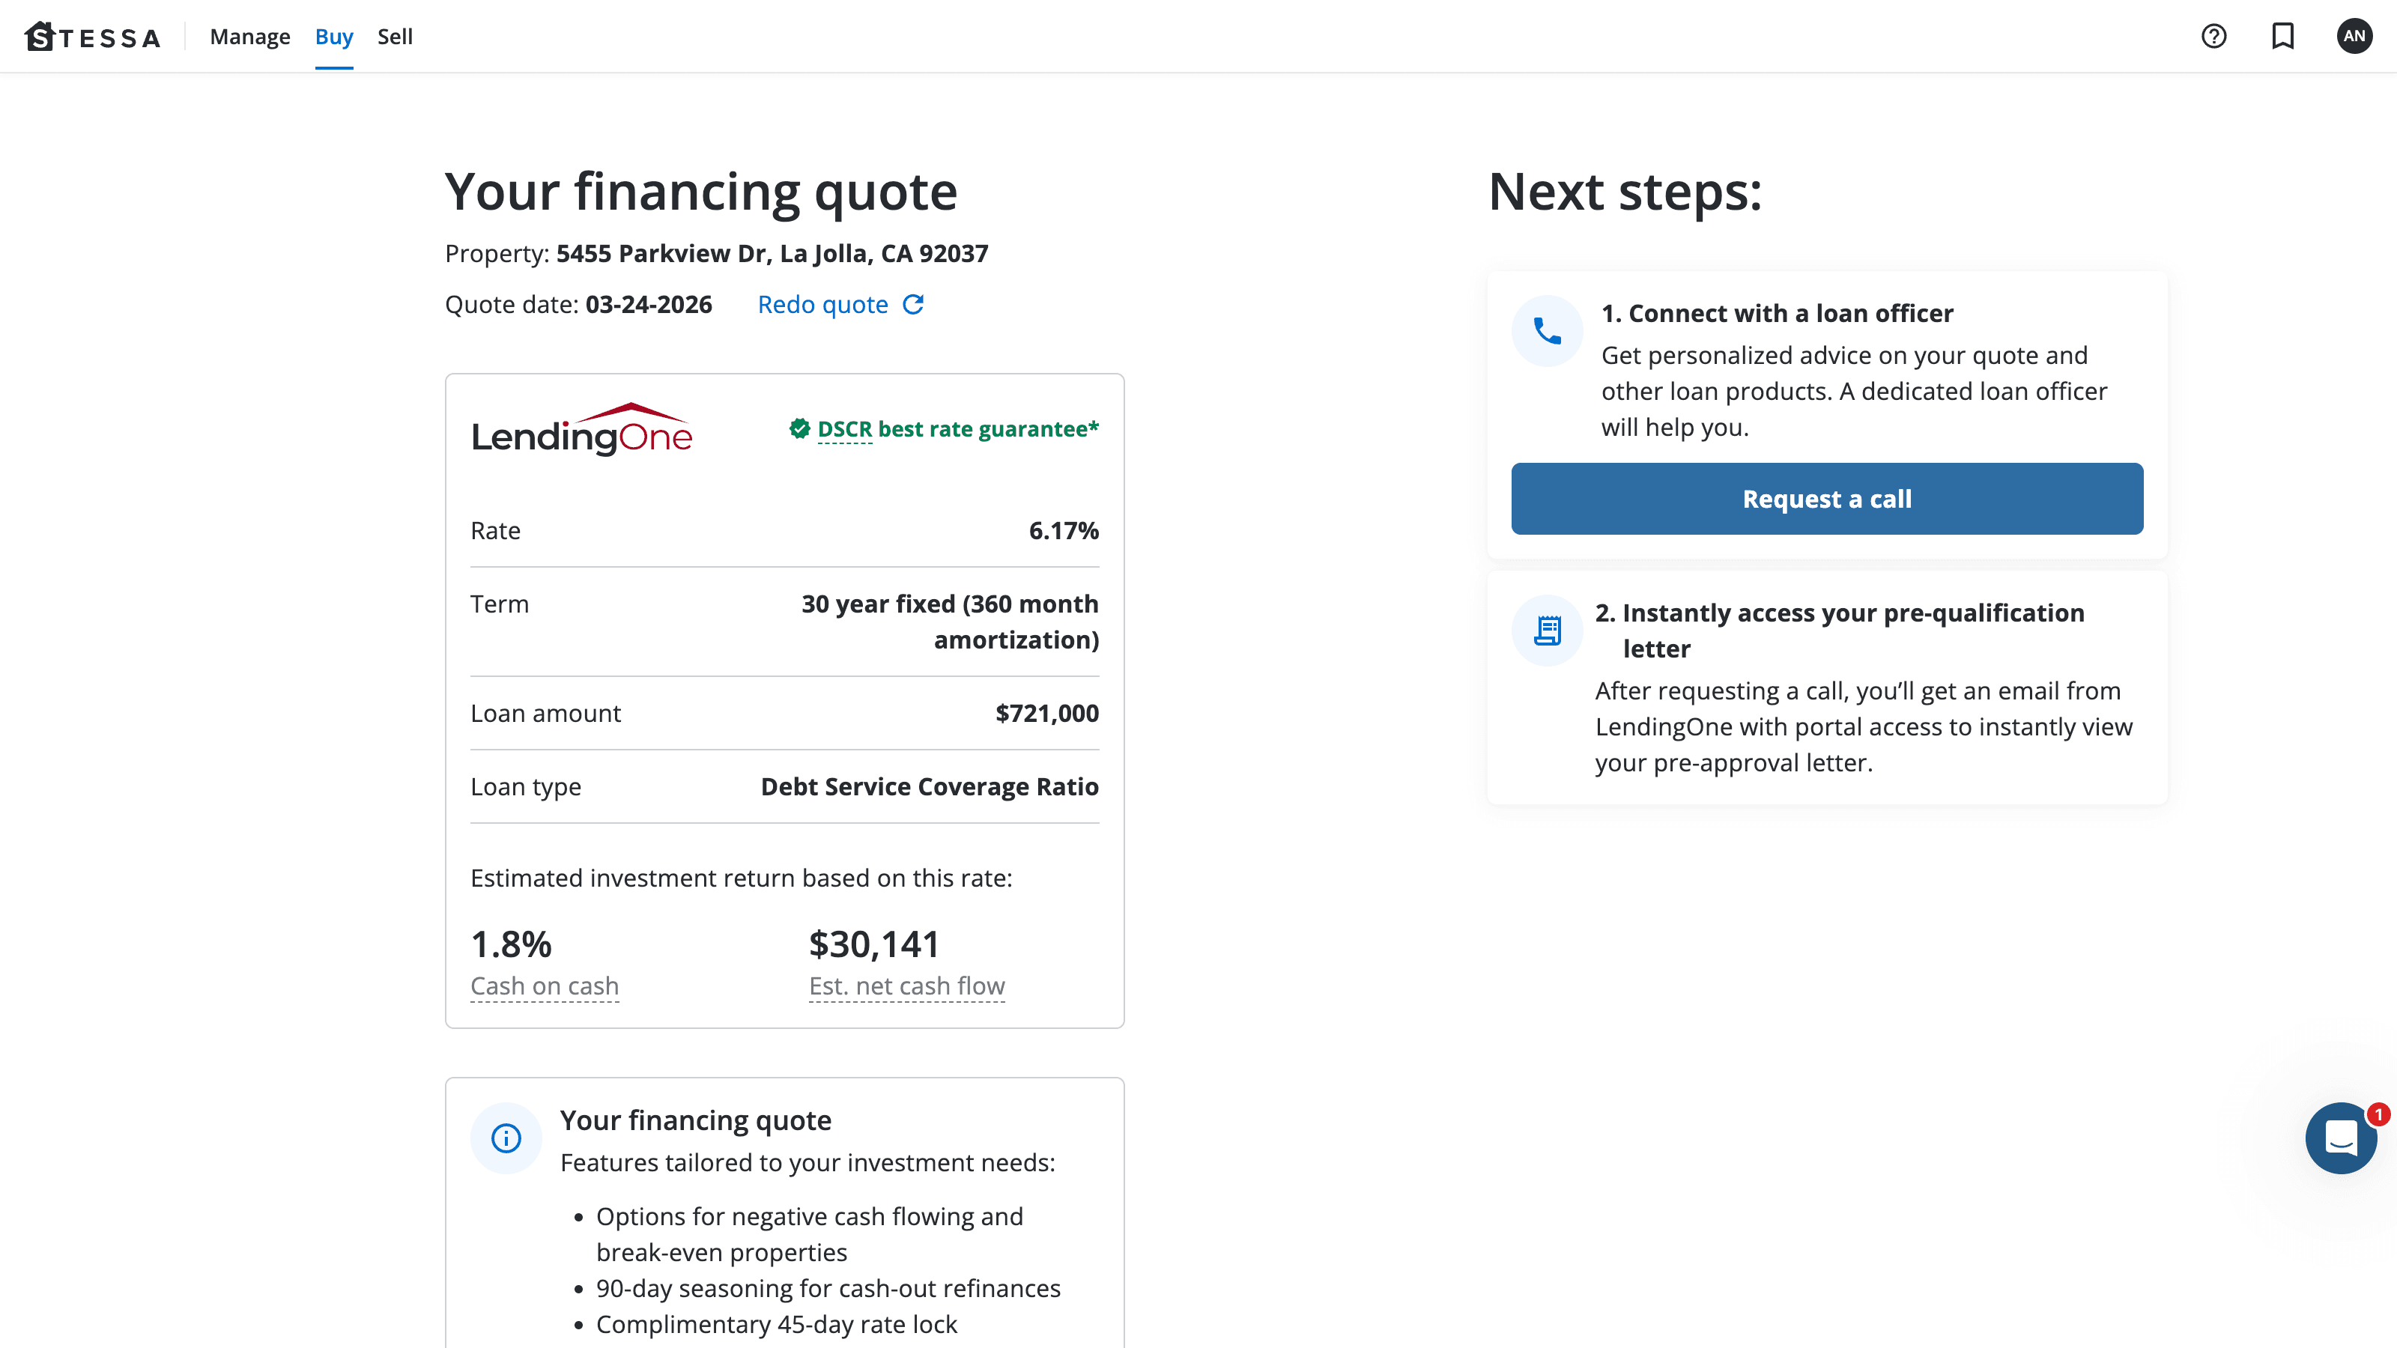Open the AN account avatar menu
The width and height of the screenshot is (2397, 1348).
[x=2355, y=36]
